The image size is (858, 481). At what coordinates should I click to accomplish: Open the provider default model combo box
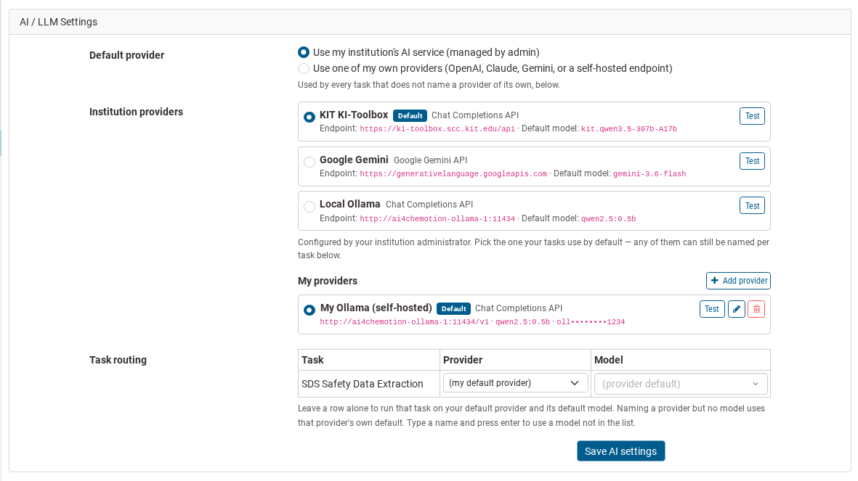tap(681, 384)
